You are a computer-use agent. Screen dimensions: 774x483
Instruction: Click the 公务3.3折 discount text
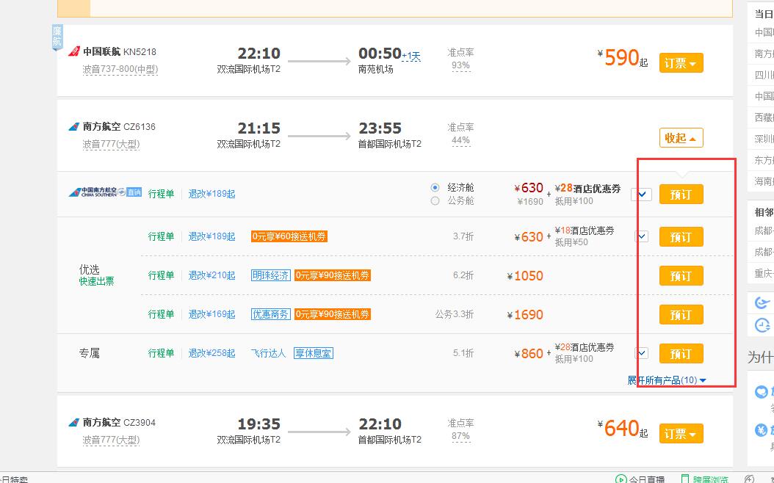pos(454,314)
